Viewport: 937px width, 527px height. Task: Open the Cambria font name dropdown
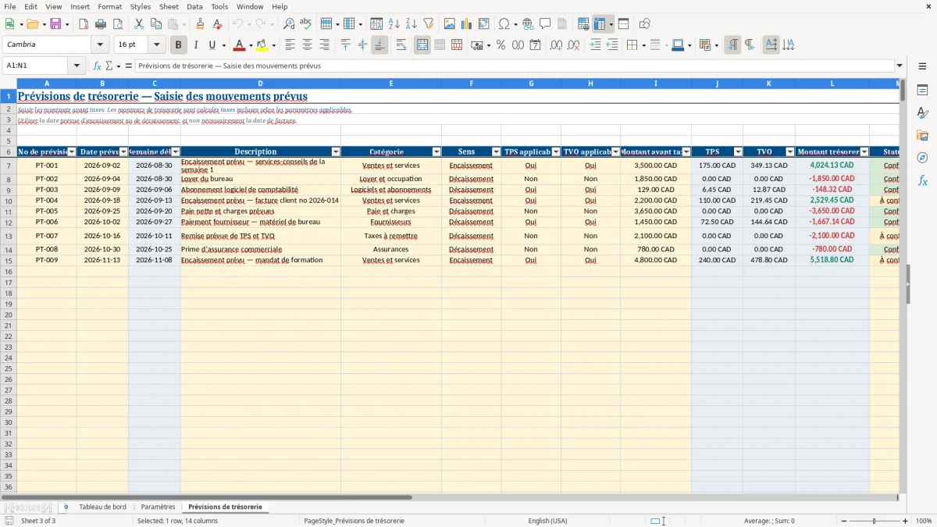[99, 45]
